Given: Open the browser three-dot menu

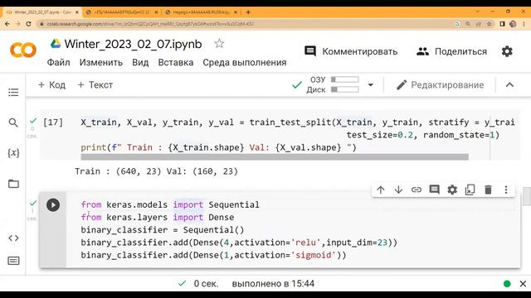Looking at the screenshot, I should (x=524, y=24).
